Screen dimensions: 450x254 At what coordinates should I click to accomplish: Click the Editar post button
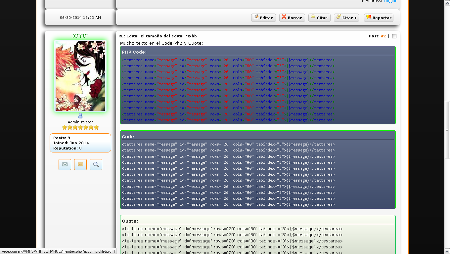(x=263, y=18)
